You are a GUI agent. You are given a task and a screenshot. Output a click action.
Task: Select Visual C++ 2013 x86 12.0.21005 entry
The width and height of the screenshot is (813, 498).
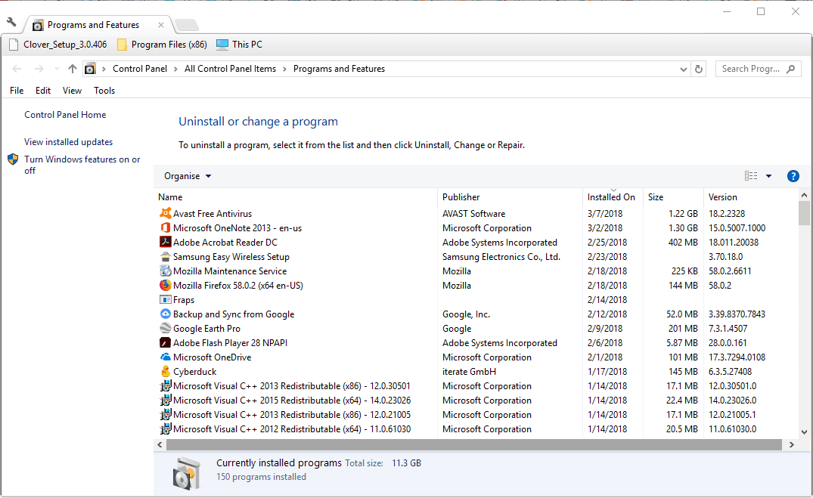(292, 415)
